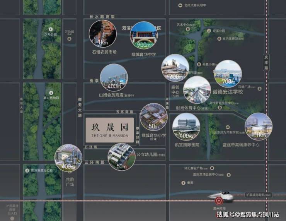The height and width of the screenshot is (221, 286).
Task: Open the 400m 凯宜国际医院 photo bubble
Action: click(186, 127)
